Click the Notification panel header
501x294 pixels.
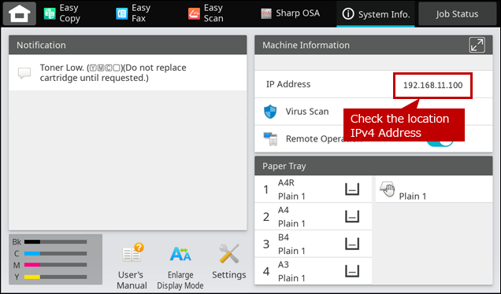(128, 45)
